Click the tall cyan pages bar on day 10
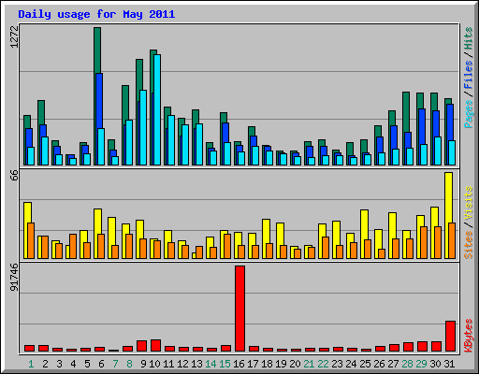This screenshot has width=479, height=374. tap(157, 109)
